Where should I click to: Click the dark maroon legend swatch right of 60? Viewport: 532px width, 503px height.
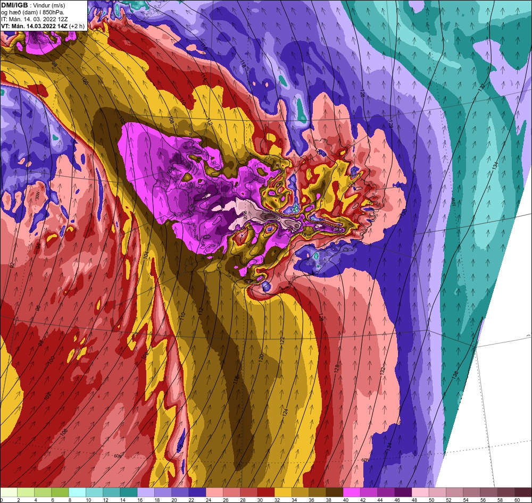(523, 492)
